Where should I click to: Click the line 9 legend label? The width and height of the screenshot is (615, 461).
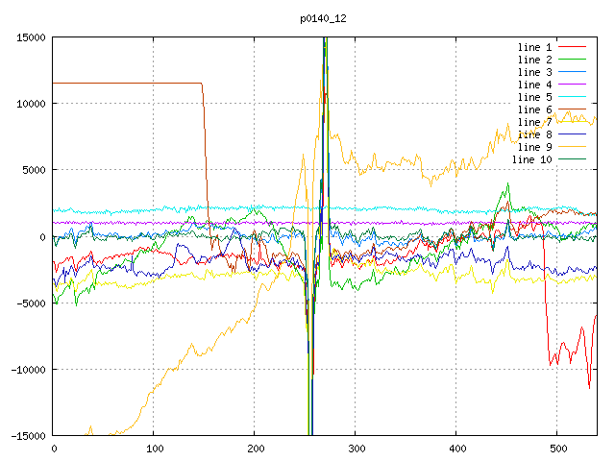point(535,147)
